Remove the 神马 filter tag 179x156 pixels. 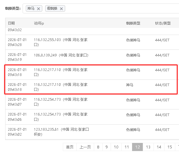(39, 9)
